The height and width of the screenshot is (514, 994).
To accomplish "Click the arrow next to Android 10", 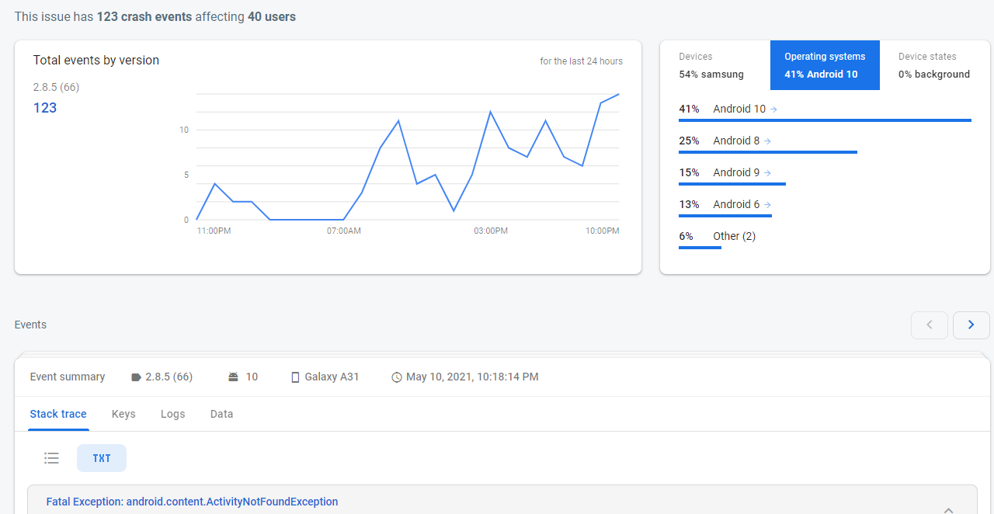I will click(774, 109).
